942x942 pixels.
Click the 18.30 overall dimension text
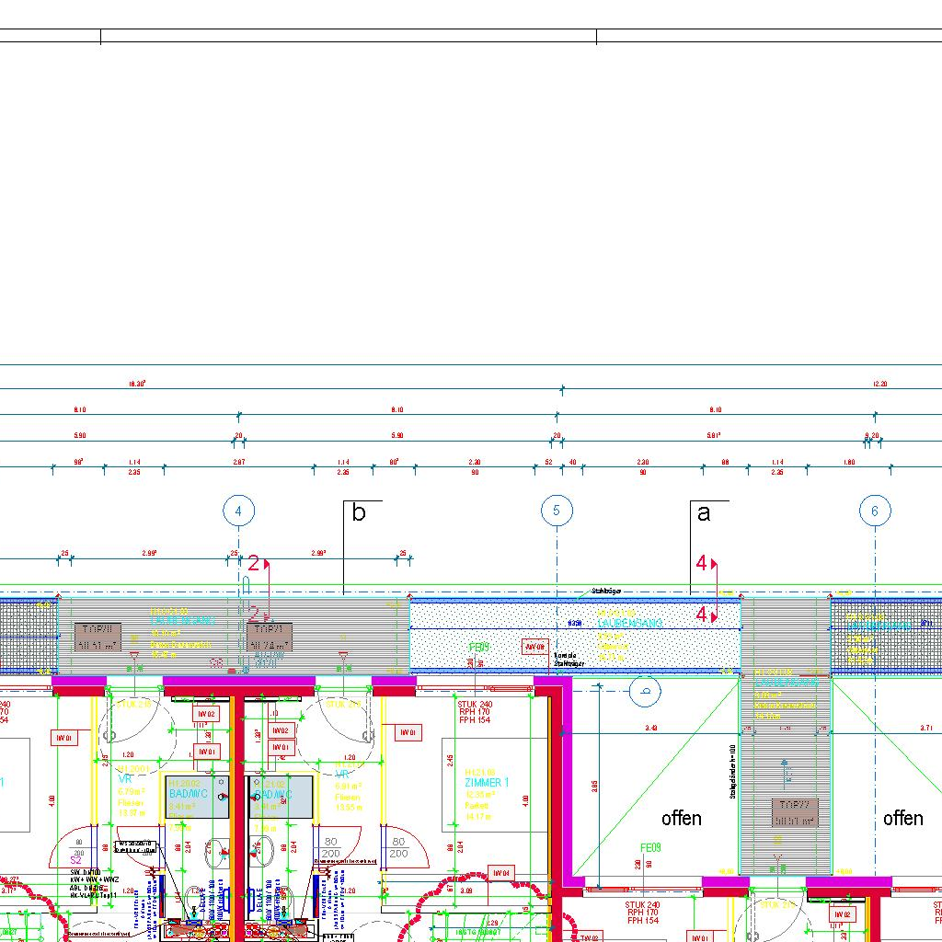[x=137, y=384]
